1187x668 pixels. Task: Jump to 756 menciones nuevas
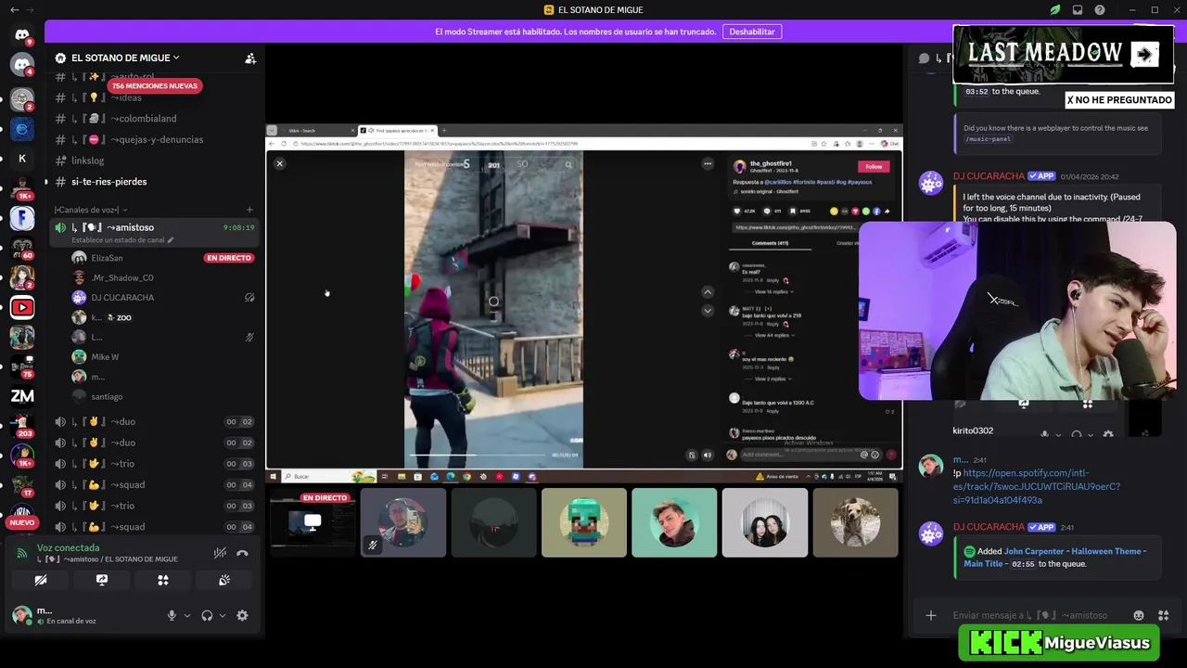tap(155, 85)
